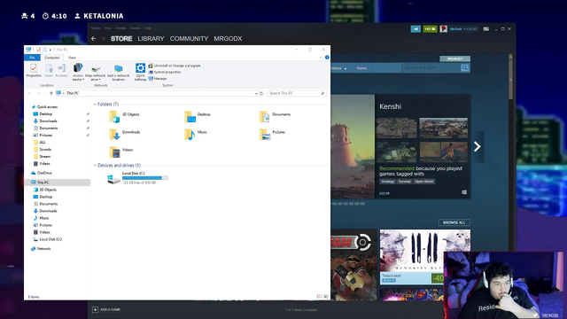Screen dimensions: 567x319
Task: Click ADD A GAME in Steam footer
Action: tap(106, 309)
